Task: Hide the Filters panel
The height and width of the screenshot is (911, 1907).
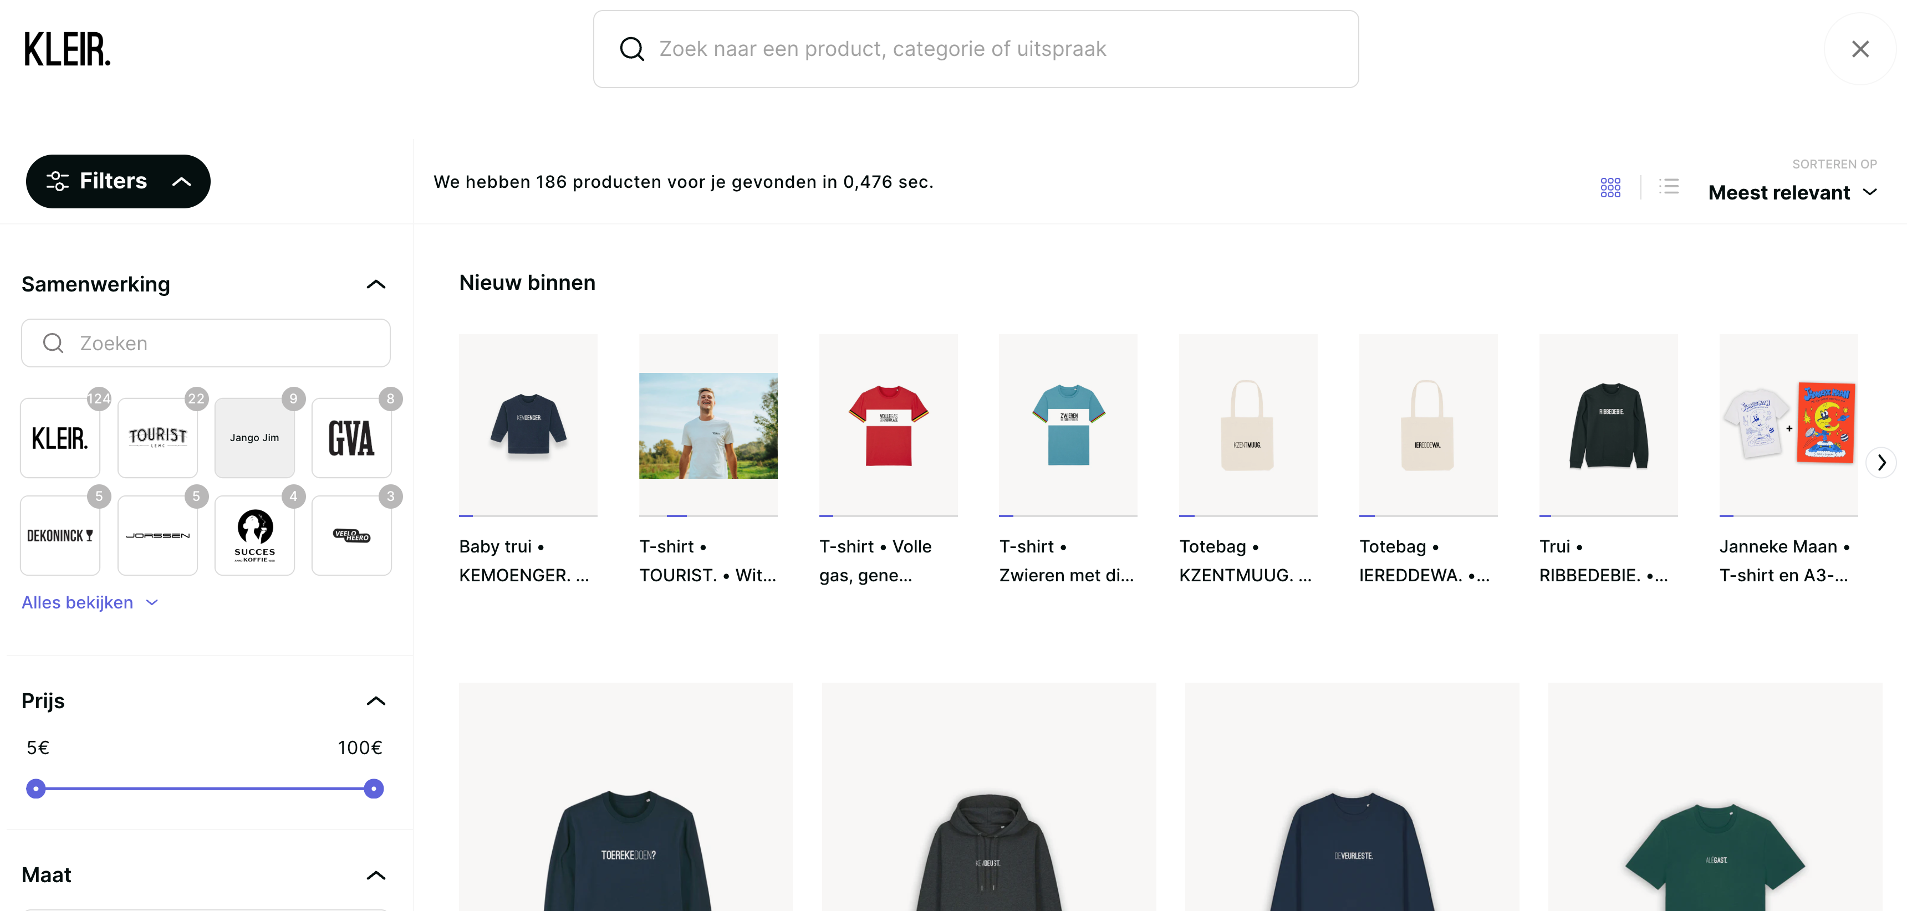Action: coord(119,181)
